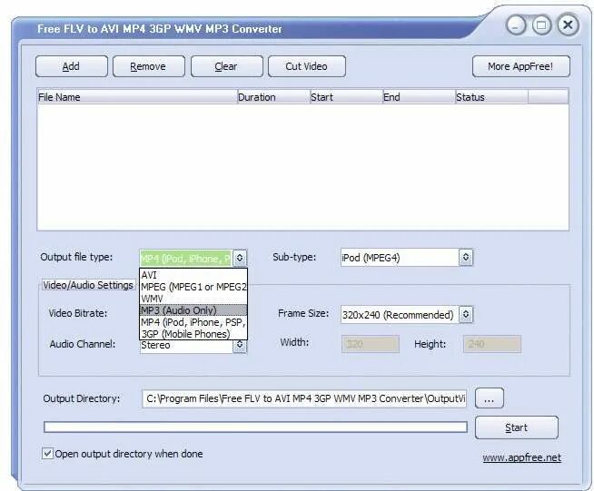Click the conversion progress bar
Screen dimensions: 594x491
click(255, 427)
